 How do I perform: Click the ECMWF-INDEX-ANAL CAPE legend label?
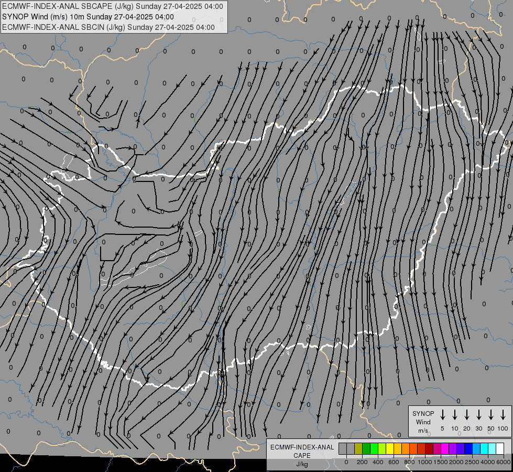302,451
